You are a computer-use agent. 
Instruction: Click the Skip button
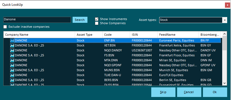pos(163,92)
